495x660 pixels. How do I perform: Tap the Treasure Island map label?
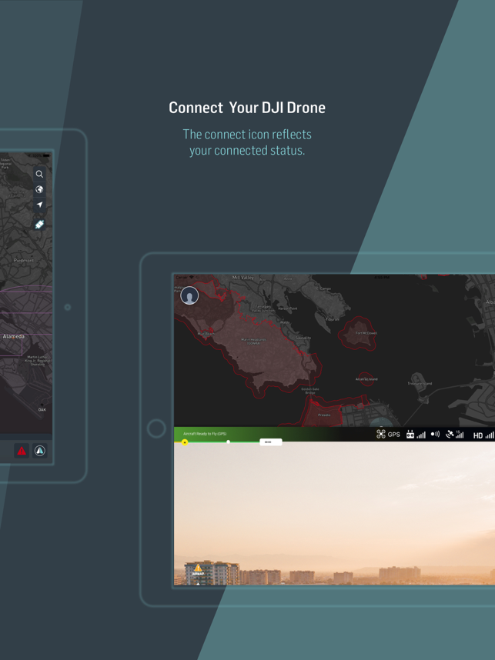(420, 383)
